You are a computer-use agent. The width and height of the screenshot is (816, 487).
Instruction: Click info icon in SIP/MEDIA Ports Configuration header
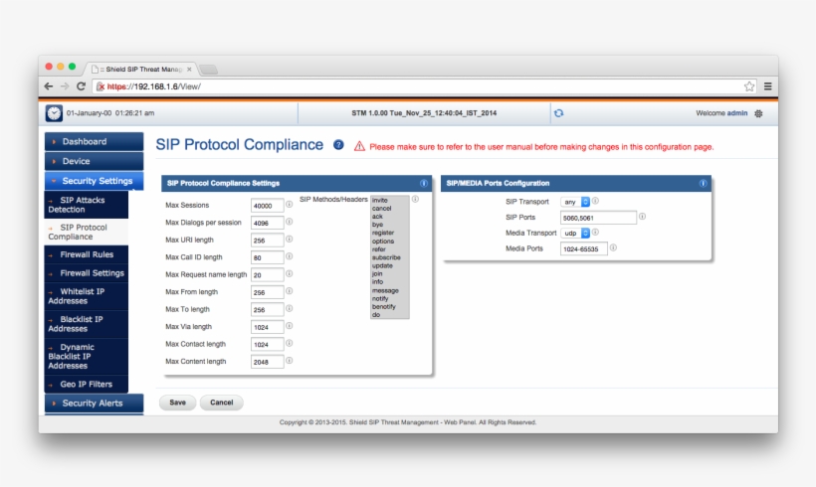[x=704, y=183]
